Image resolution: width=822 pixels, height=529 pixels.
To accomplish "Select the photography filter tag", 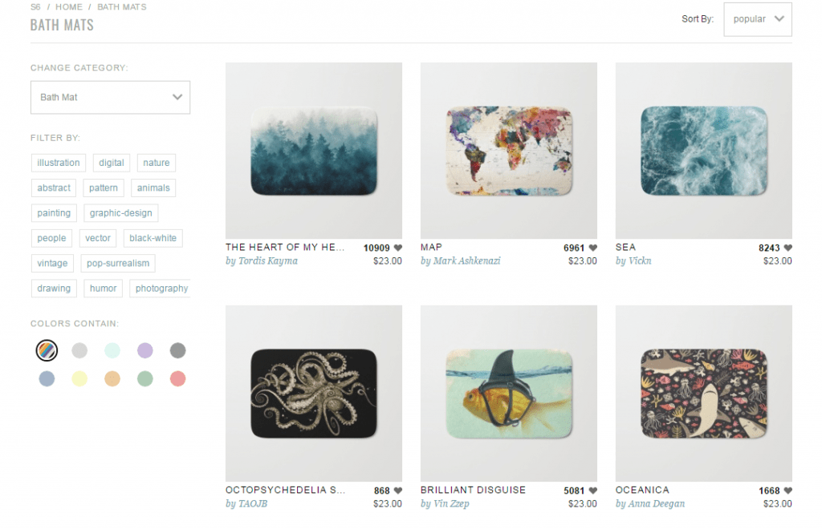I will pyautogui.click(x=161, y=289).
